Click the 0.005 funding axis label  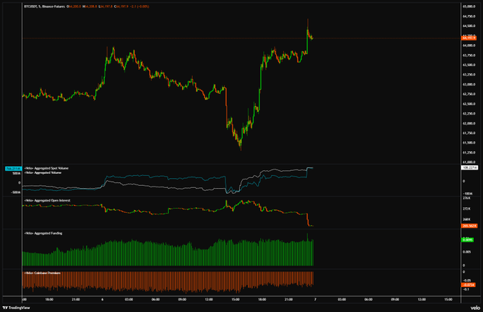467,252
